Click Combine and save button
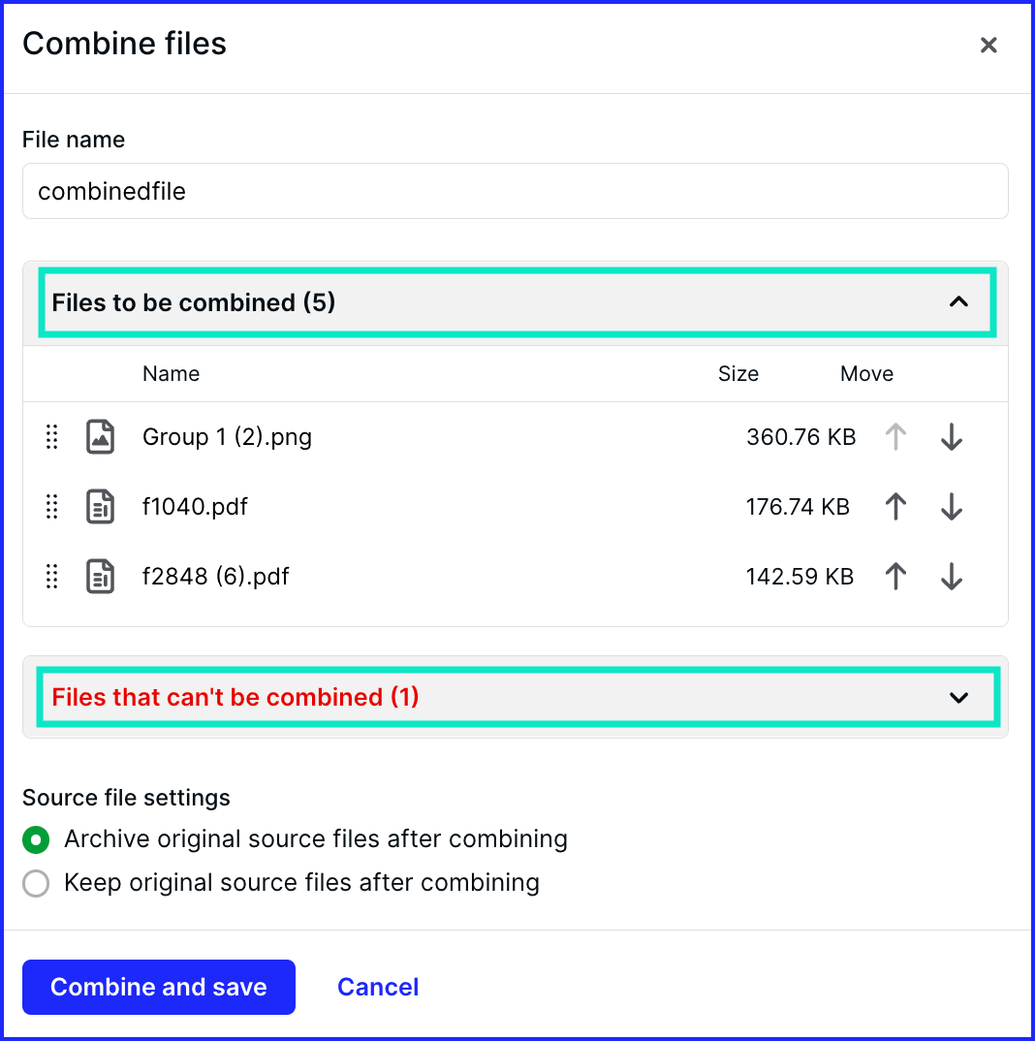This screenshot has width=1035, height=1041. tap(159, 988)
